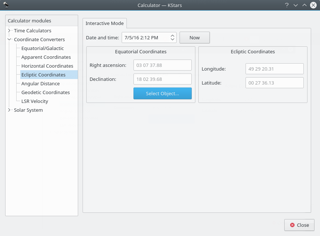Choose Horizontal Coordinates in the tree
This screenshot has width=320, height=236.
pyautogui.click(x=47, y=66)
